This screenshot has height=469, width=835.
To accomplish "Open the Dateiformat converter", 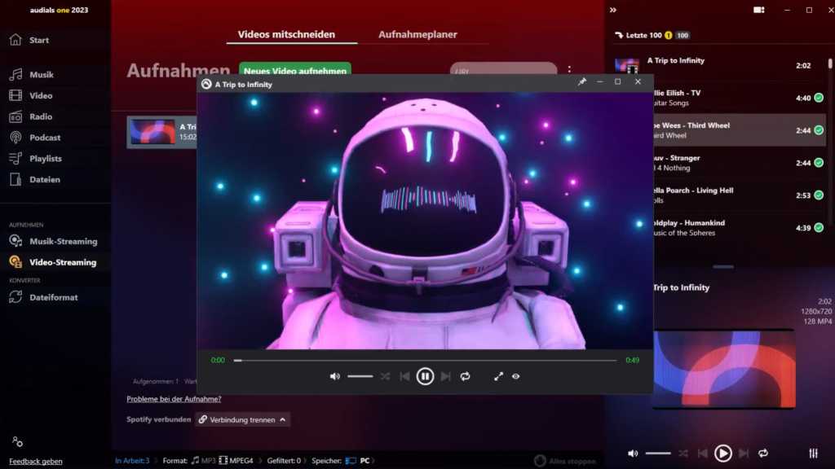I will tap(44, 297).
